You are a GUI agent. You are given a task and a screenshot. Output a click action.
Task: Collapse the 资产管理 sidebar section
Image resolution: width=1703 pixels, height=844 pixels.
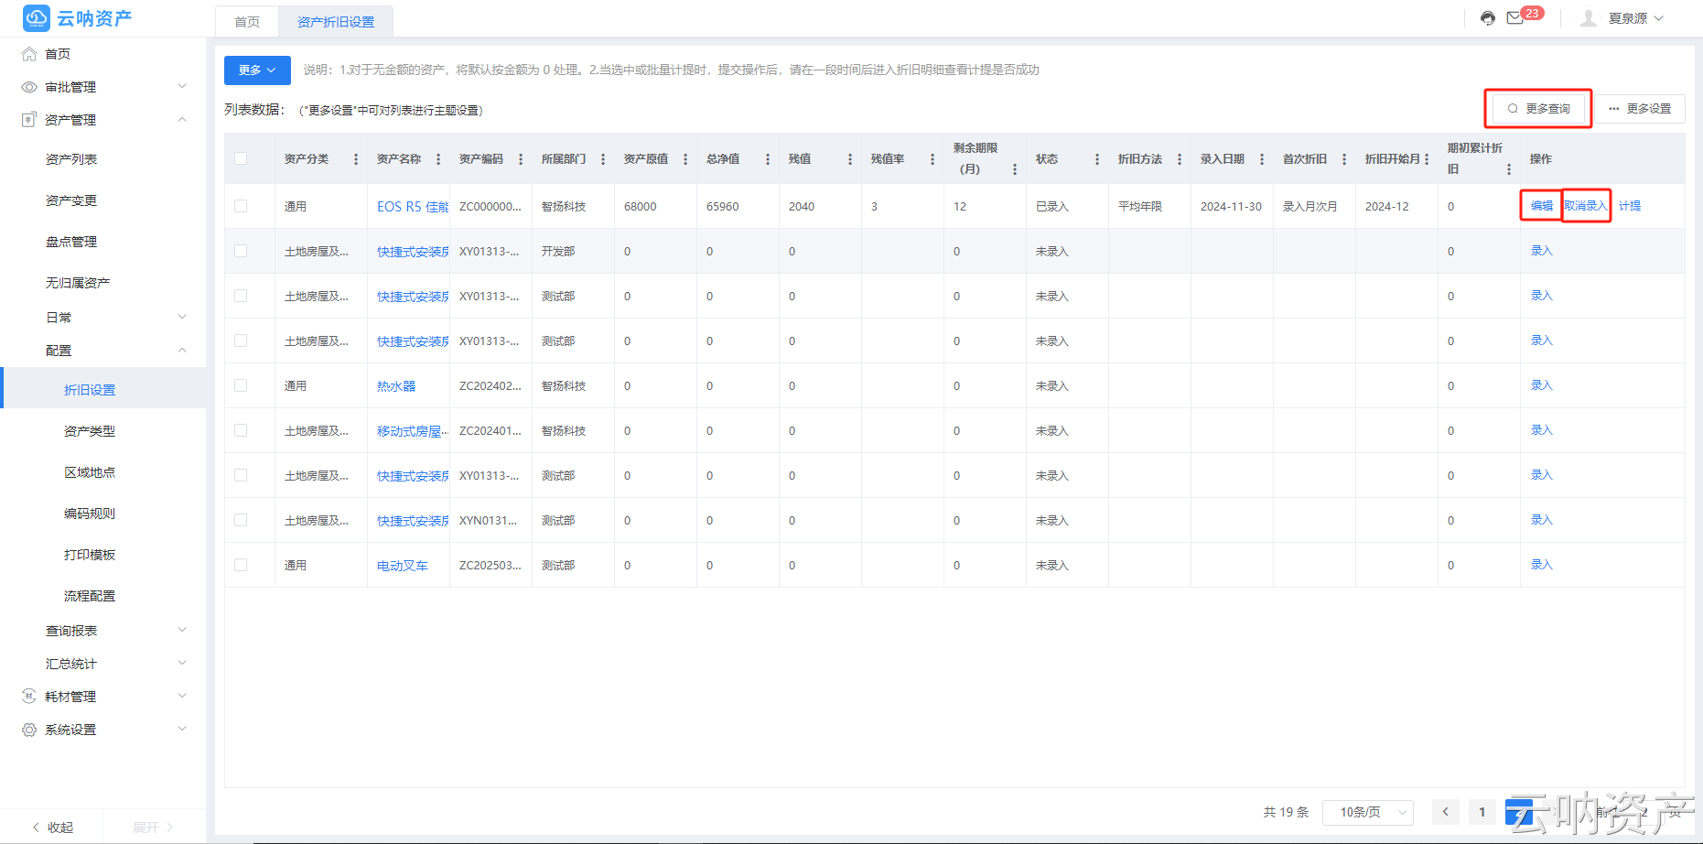tap(182, 120)
